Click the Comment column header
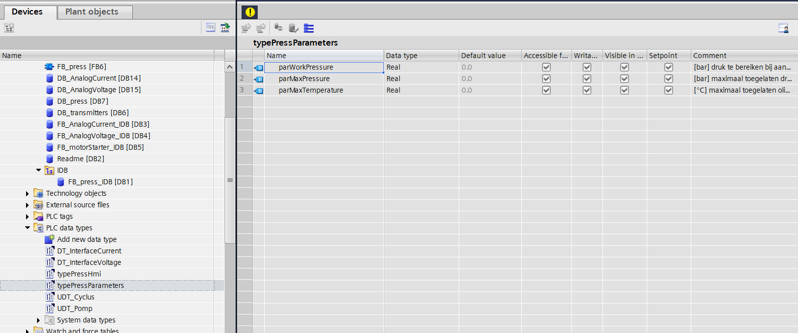 tap(744, 56)
